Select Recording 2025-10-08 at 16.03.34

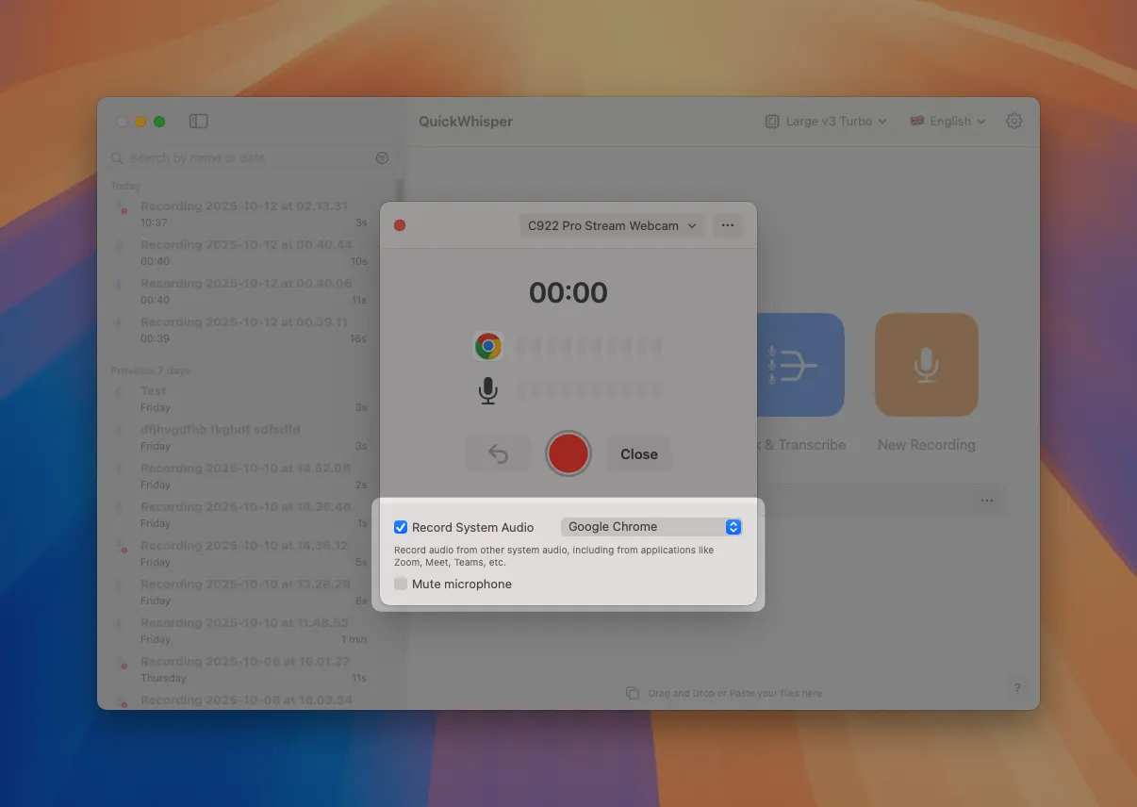coord(251,700)
